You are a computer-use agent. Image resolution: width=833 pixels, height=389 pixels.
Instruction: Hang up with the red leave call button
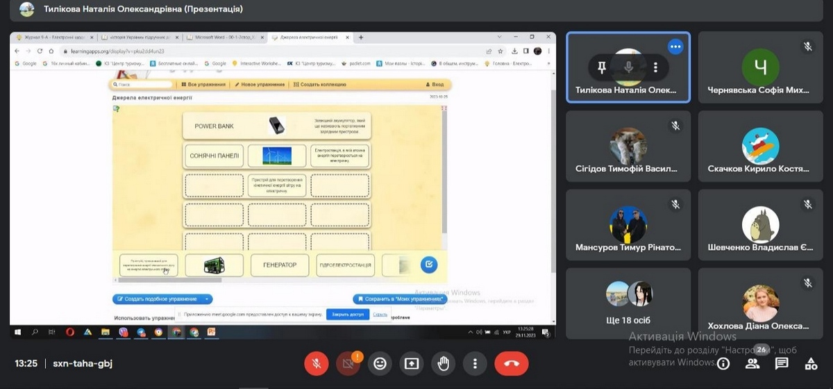pyautogui.click(x=512, y=363)
